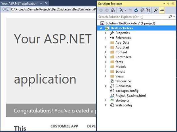Screen dimensions: 177x132
Task: Open the Solution Explorer window position dropdown
Action: point(164,3)
